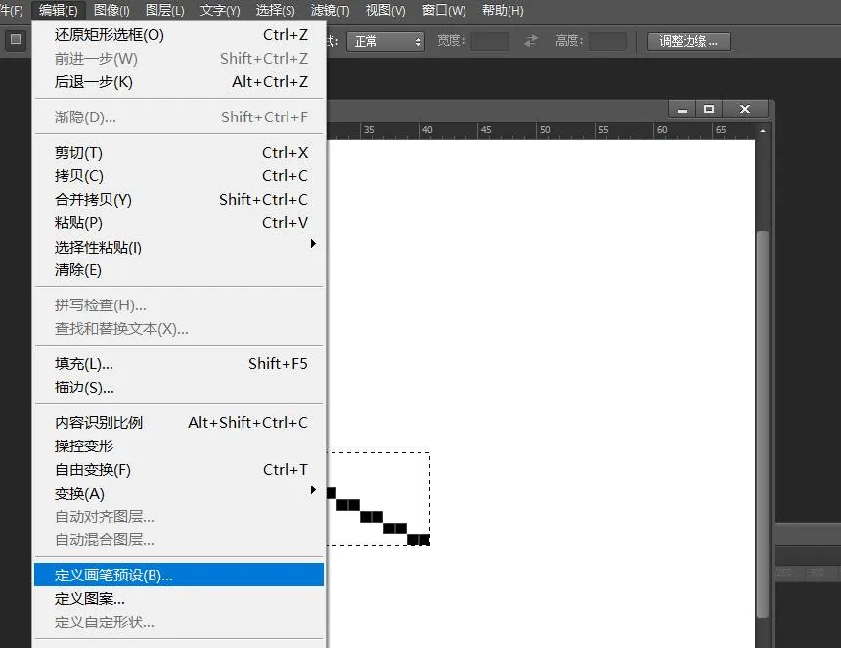Choose 后退一步 from the Edit menu
The width and height of the screenshot is (841, 648).
point(179,82)
